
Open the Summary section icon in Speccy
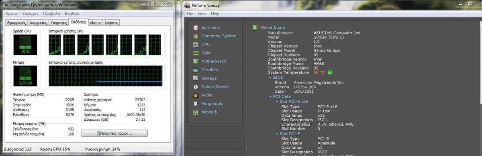pos(196,28)
